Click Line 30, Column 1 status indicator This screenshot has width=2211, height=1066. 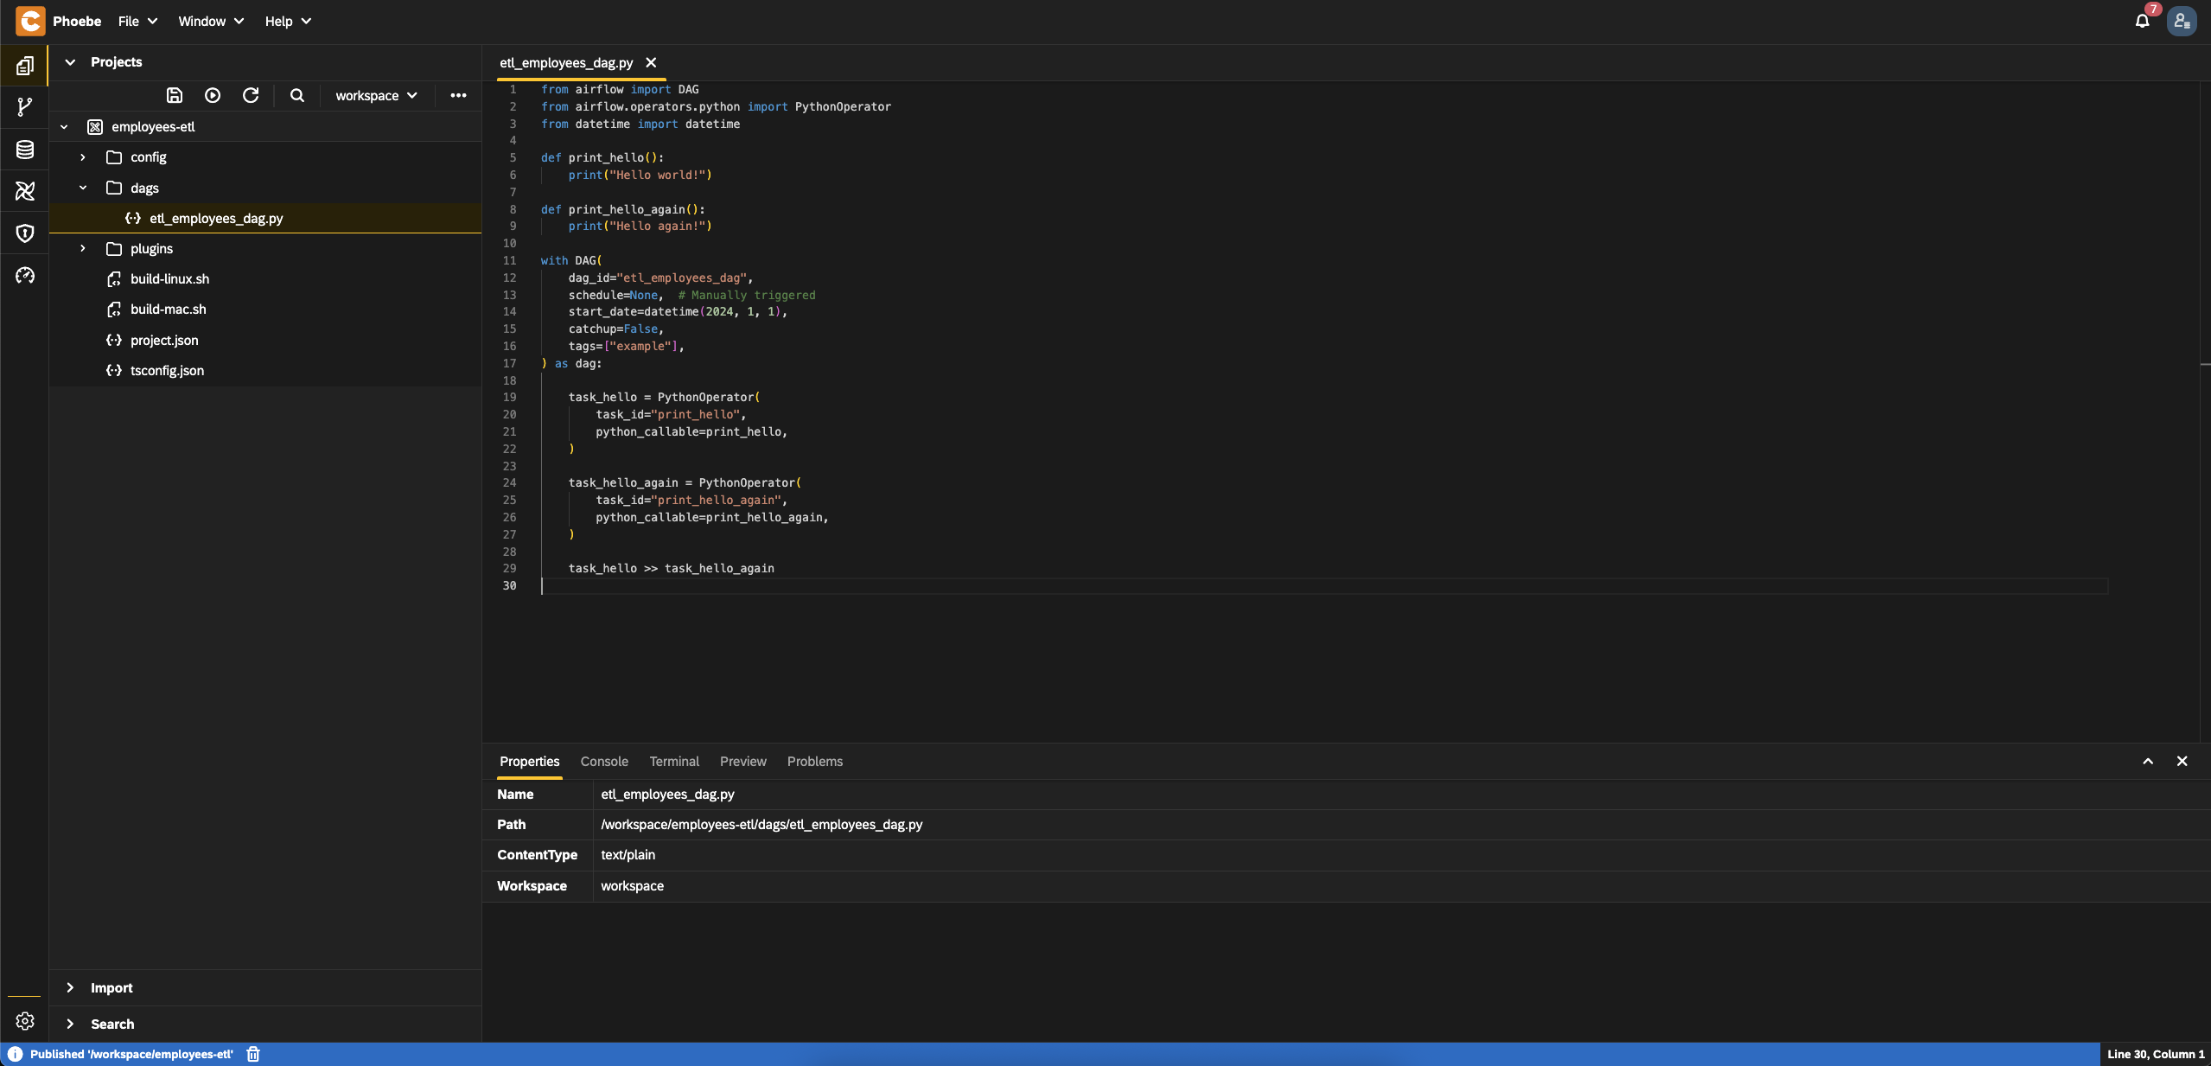point(2156,1054)
